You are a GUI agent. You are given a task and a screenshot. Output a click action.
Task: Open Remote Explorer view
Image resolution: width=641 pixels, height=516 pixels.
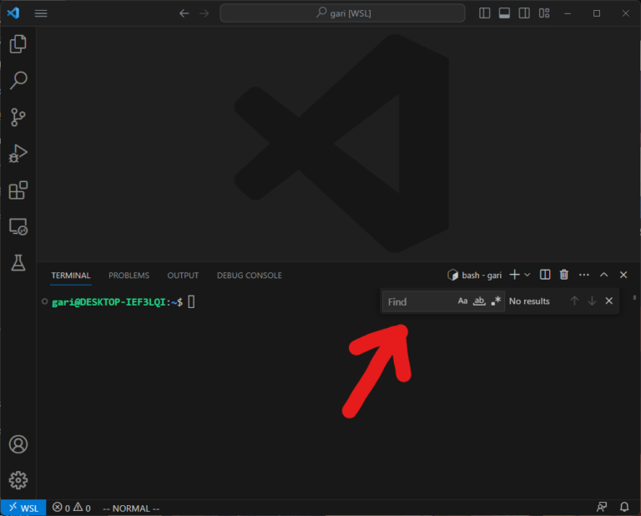pyautogui.click(x=18, y=226)
